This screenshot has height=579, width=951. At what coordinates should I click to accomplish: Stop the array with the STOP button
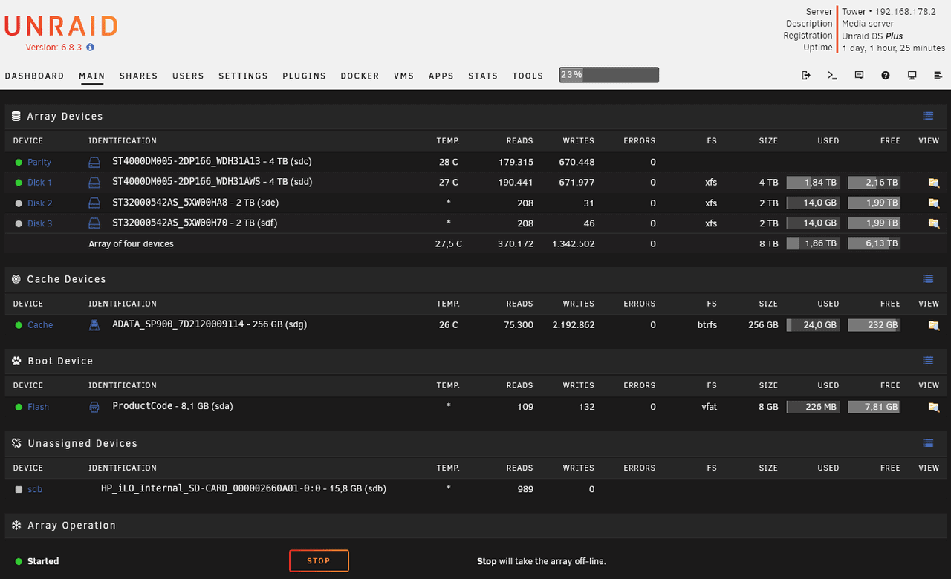pyautogui.click(x=319, y=561)
